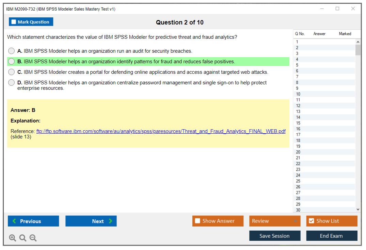This screenshot has height=250, width=366.
Task: Click the zoom in magnifier icon
Action: pos(13,238)
